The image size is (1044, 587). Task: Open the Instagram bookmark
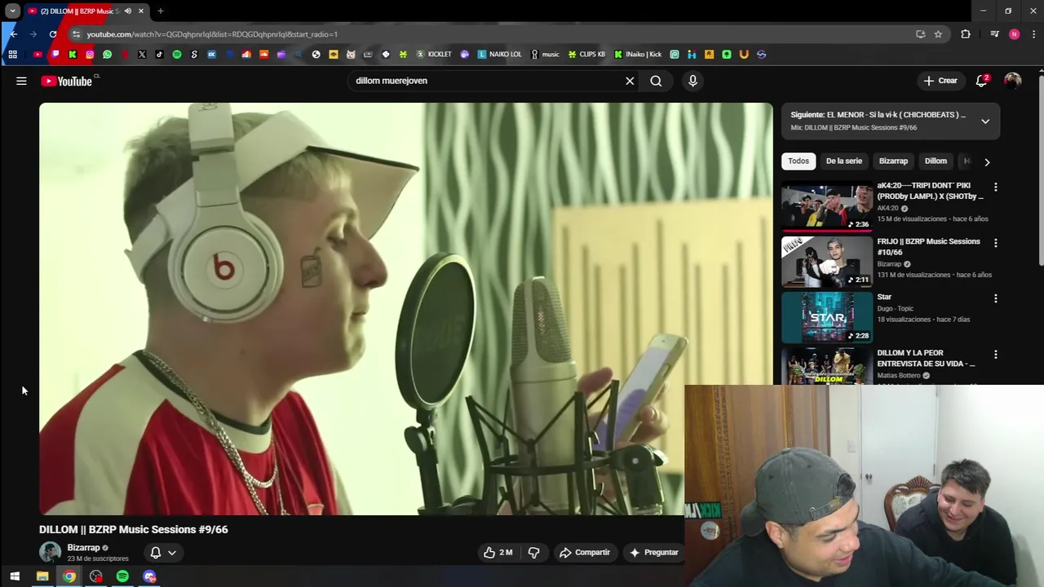click(90, 55)
